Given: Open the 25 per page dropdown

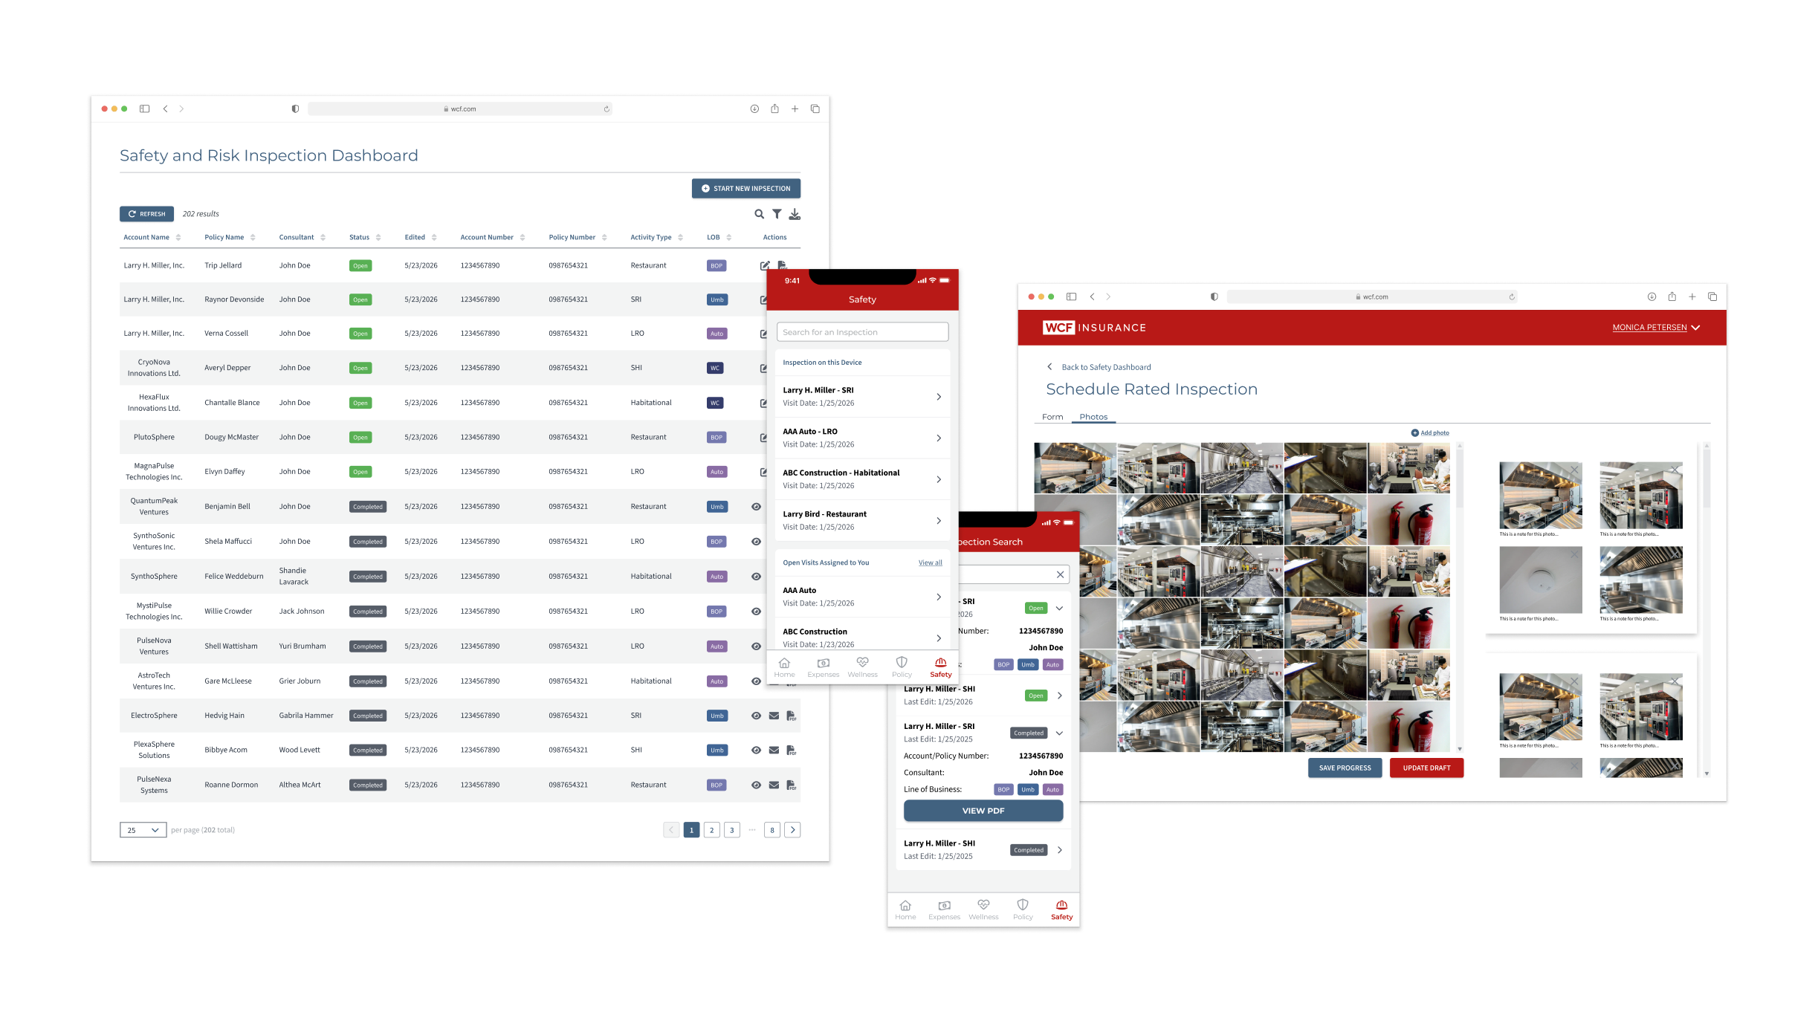Looking at the screenshot, I should pyautogui.click(x=143, y=830).
